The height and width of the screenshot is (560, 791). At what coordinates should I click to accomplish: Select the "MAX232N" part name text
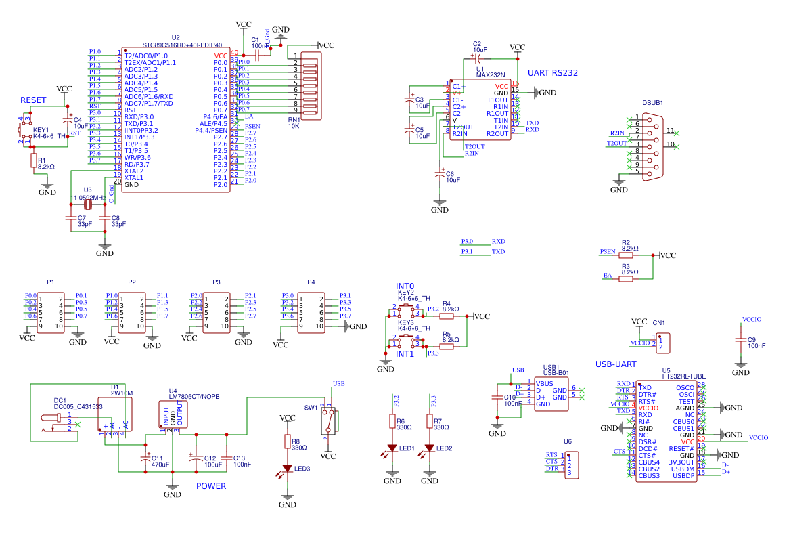click(491, 74)
